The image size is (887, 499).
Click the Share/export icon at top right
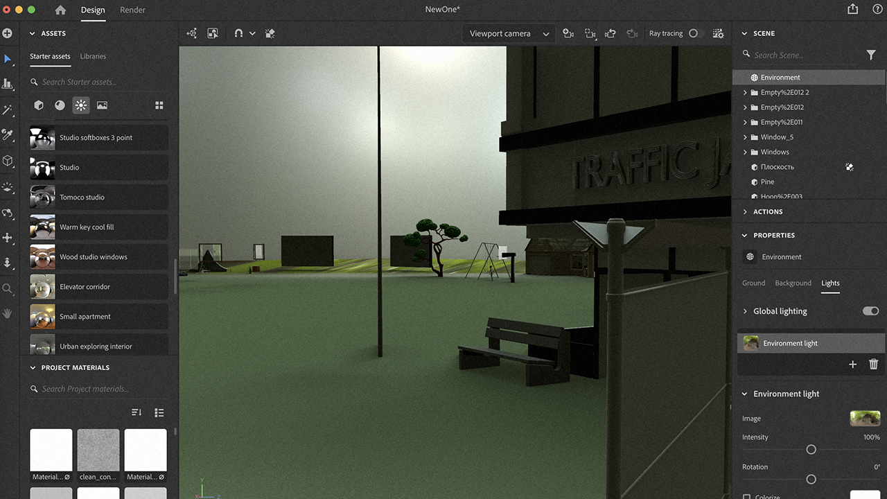point(852,9)
